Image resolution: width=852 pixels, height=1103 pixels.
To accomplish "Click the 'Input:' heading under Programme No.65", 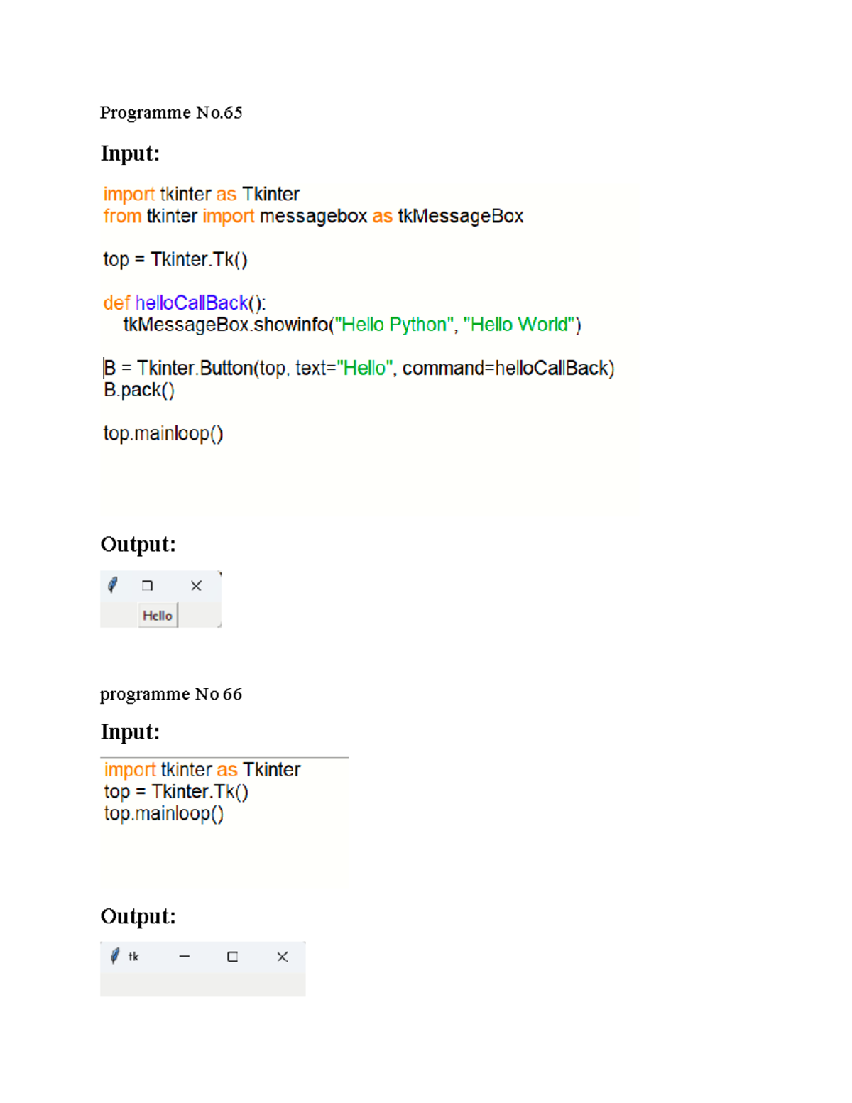I will point(130,153).
